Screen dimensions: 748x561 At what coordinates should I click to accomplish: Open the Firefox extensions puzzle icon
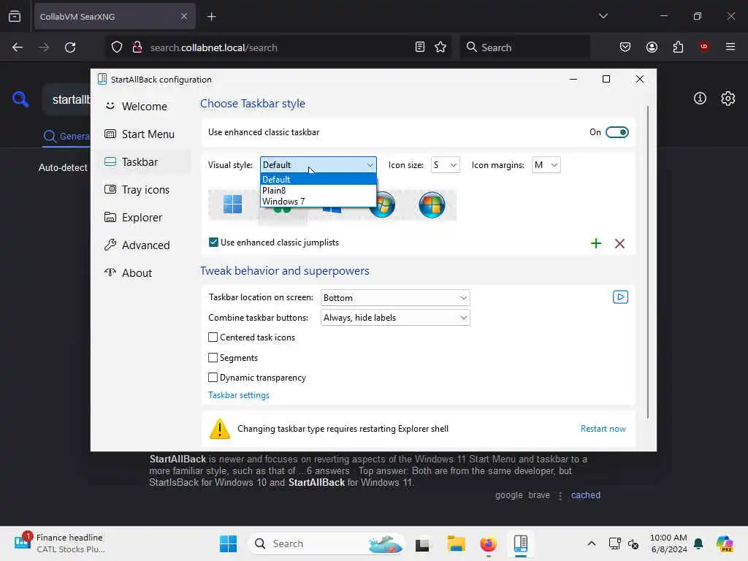678,47
